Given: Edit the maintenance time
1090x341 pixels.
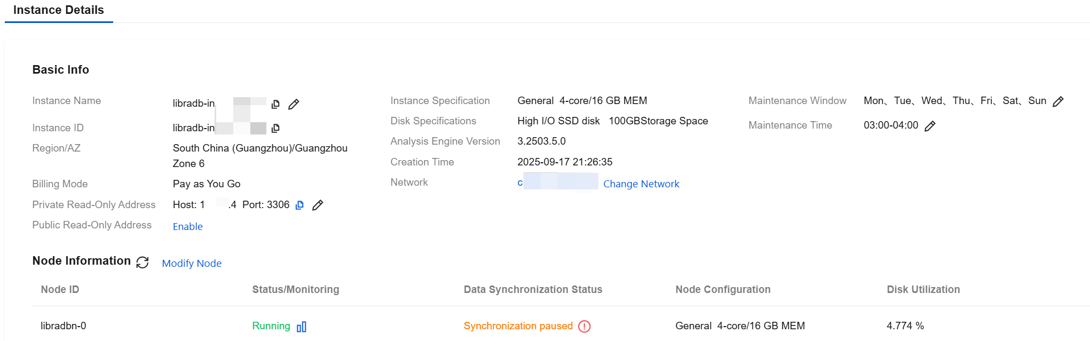Looking at the screenshot, I should click(x=930, y=126).
